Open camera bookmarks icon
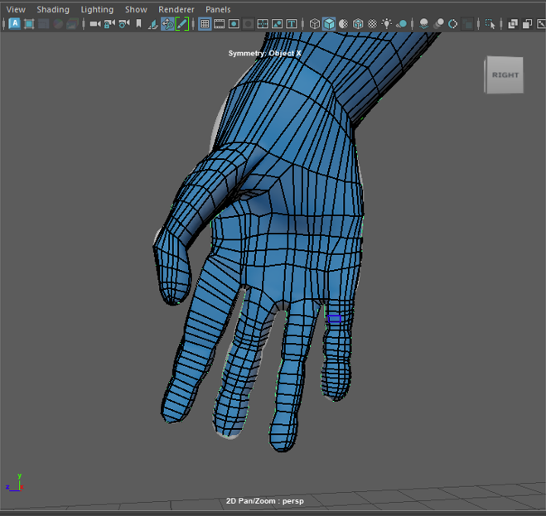546x516 pixels. (x=138, y=24)
